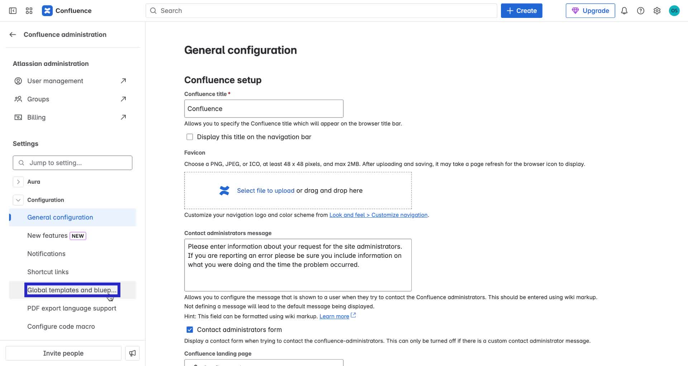Click inside the Confluence title field

click(263, 109)
